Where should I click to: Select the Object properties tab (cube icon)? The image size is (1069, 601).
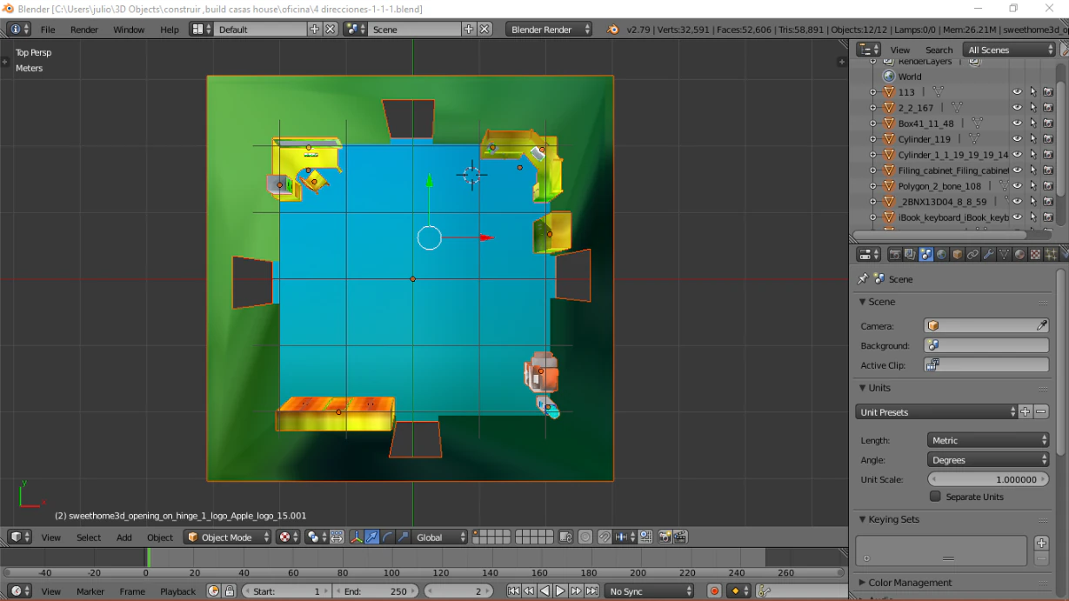coord(958,254)
